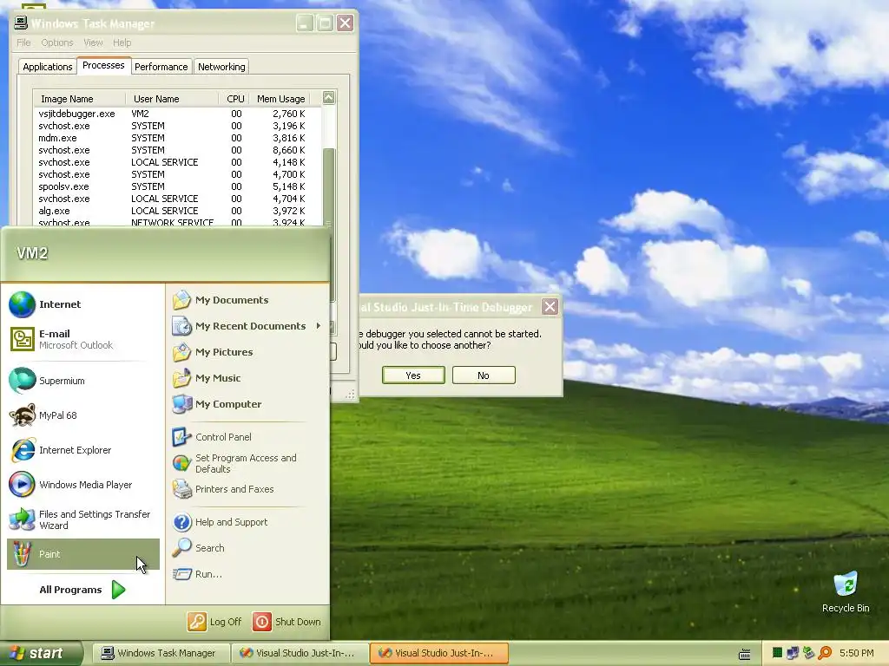Open My Documents folder

(x=247, y=300)
